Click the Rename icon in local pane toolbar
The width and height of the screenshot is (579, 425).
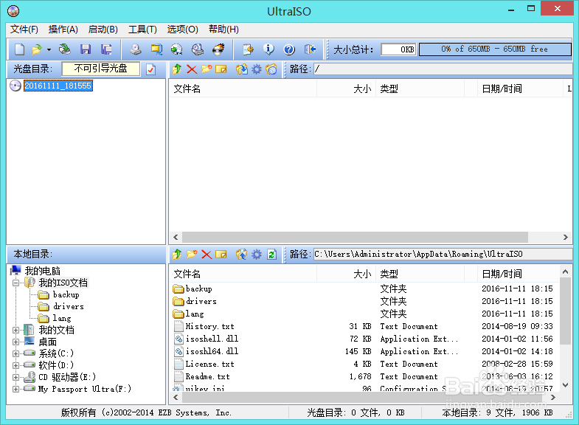221,254
